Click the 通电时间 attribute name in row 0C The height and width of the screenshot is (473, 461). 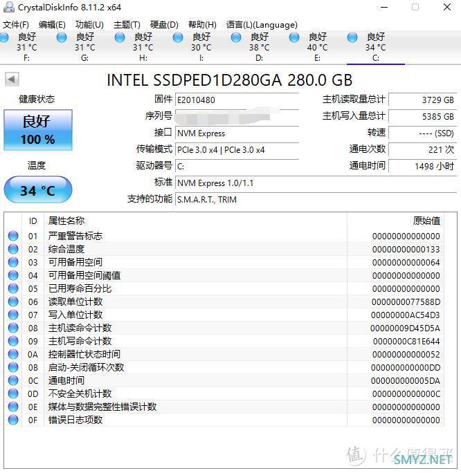(66, 380)
